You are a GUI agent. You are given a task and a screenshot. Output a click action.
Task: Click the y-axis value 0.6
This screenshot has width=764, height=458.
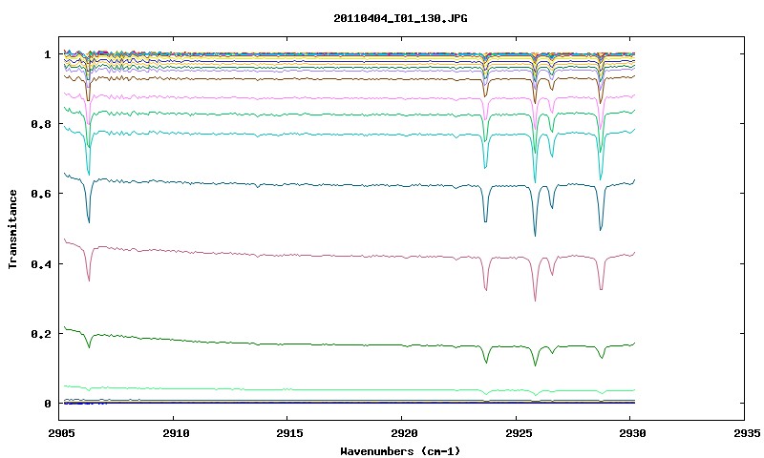(41, 194)
